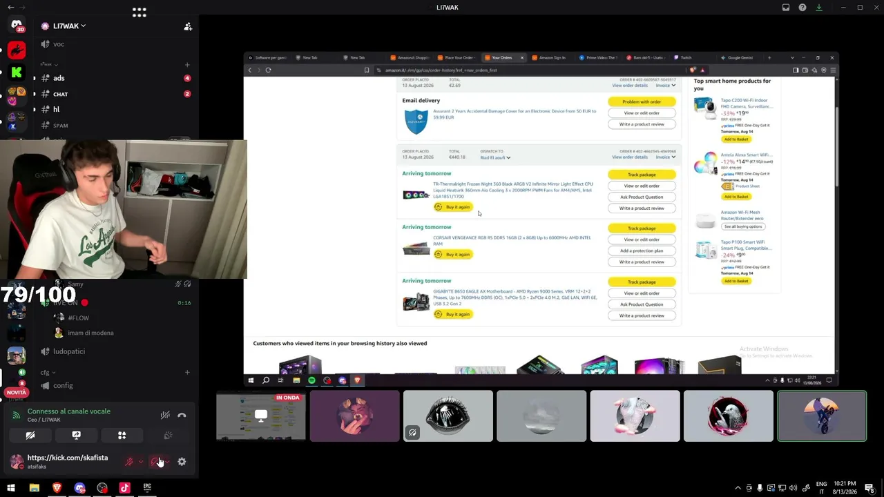Open the microphone input options arrow

(x=140, y=462)
